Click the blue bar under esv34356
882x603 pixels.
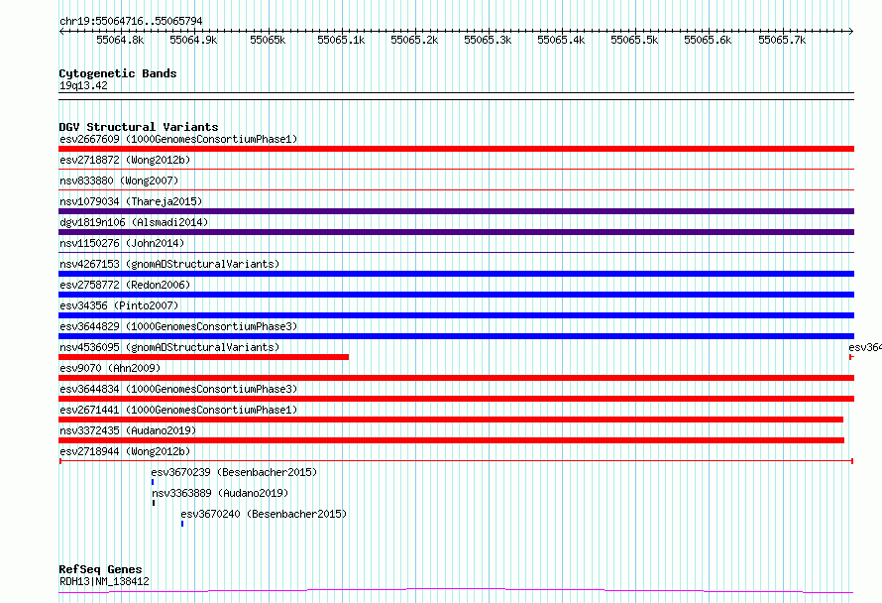[456, 315]
